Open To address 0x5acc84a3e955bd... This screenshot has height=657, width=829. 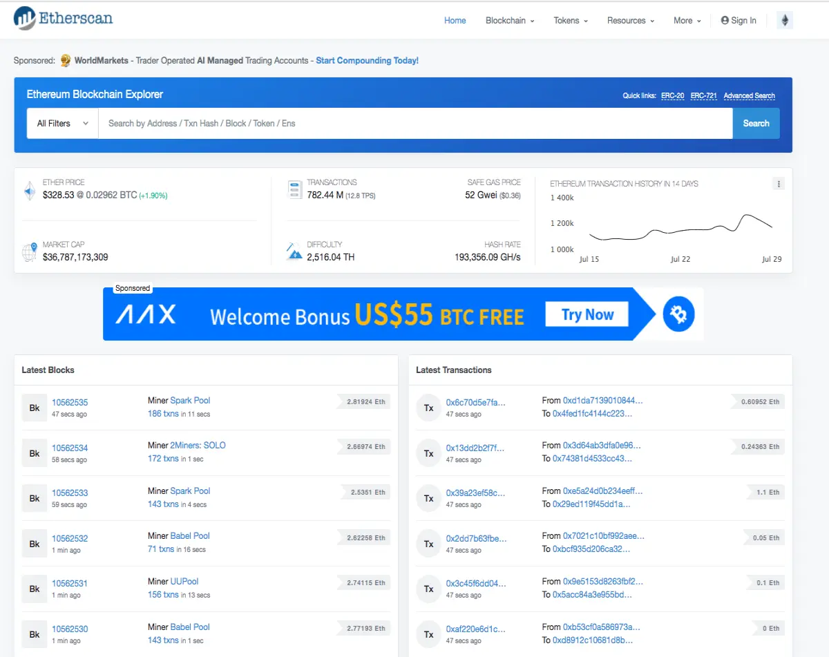(x=592, y=595)
